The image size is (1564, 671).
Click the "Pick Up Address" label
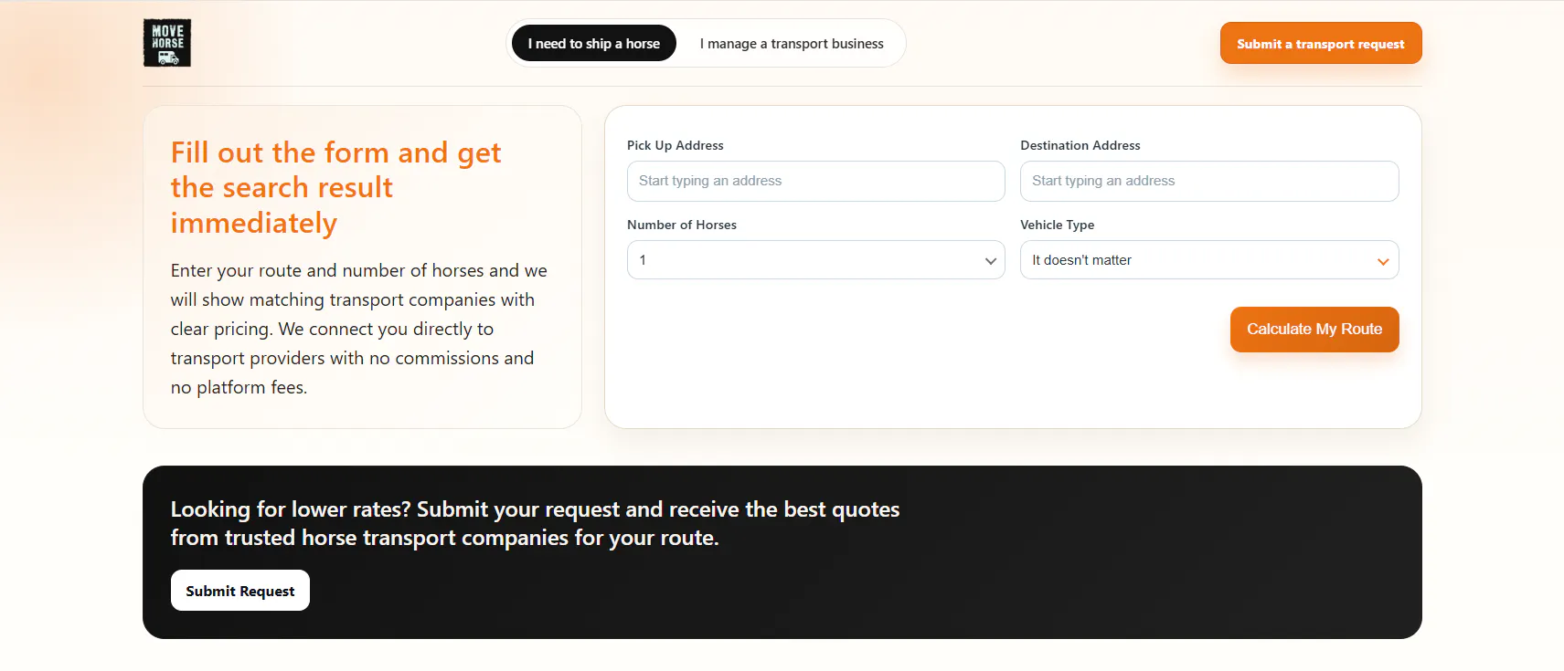tap(676, 145)
